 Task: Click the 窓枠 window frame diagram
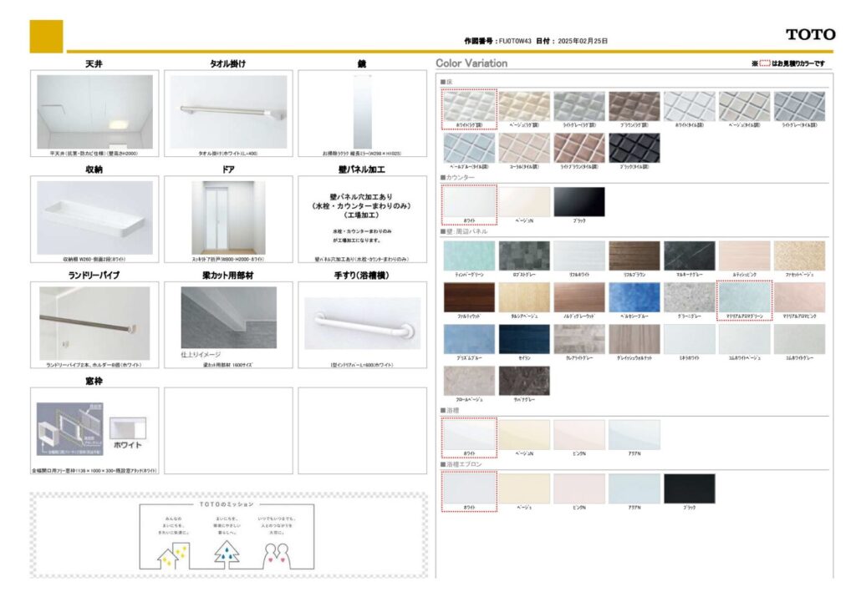tap(69, 428)
